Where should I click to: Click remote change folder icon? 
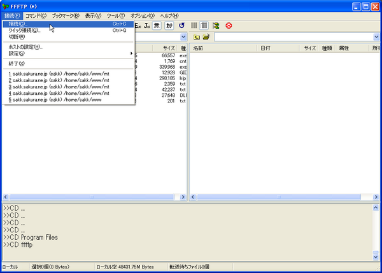[x=206, y=37]
